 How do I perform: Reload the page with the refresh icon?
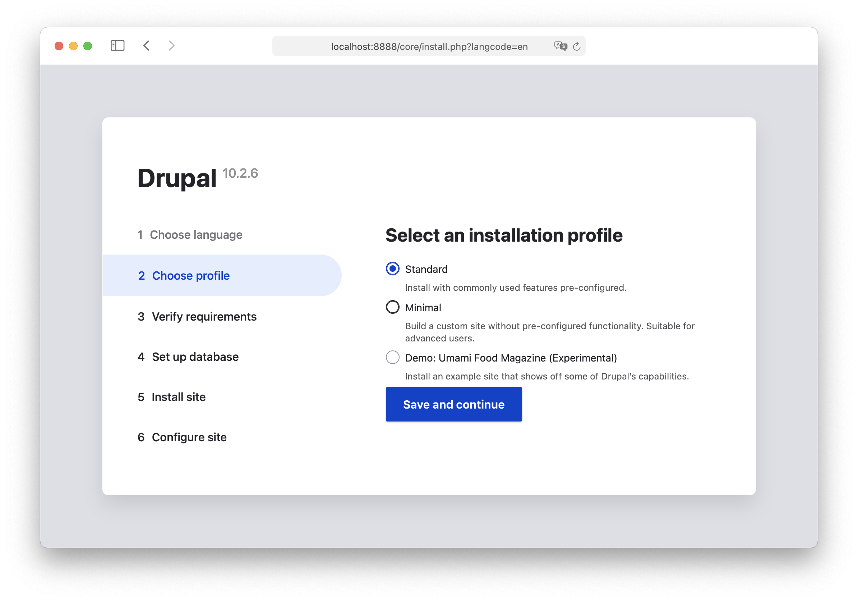click(x=577, y=46)
